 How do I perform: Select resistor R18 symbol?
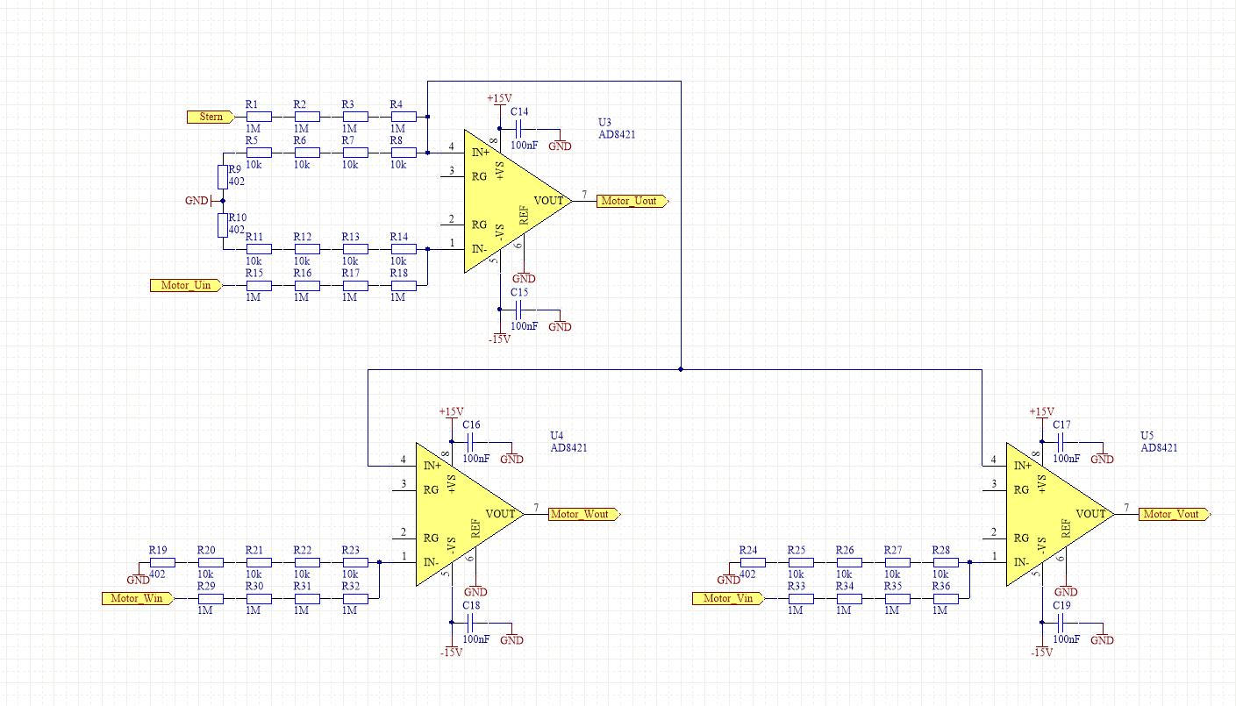pos(404,285)
